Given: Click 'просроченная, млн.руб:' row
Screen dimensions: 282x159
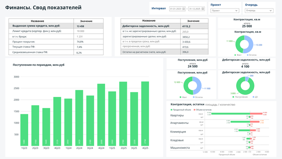Looking at the screenshot, I should [x=164, y=46].
